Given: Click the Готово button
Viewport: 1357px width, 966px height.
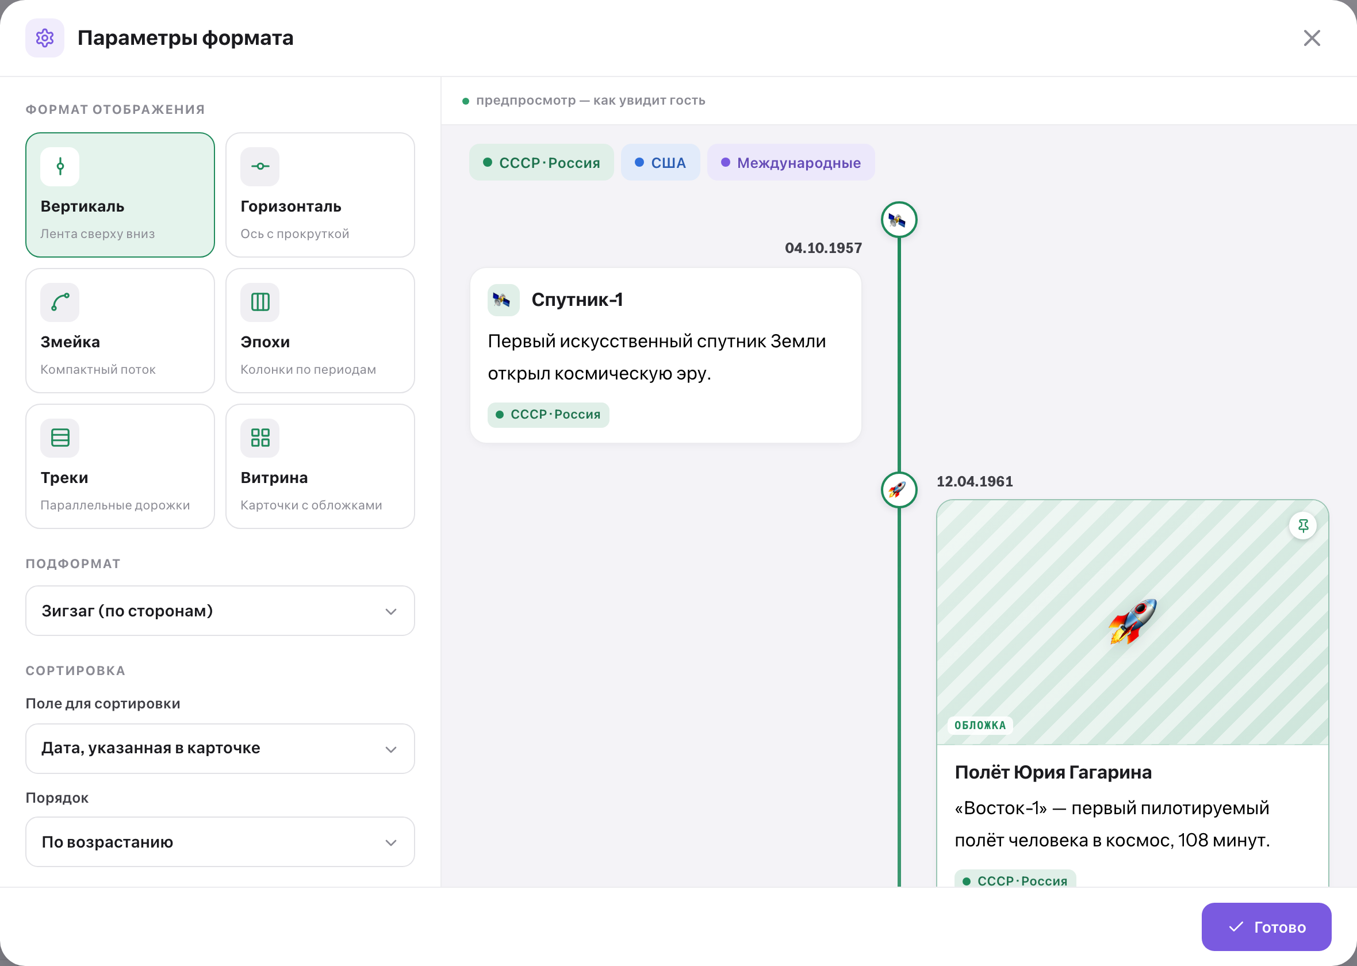Looking at the screenshot, I should [x=1266, y=927].
